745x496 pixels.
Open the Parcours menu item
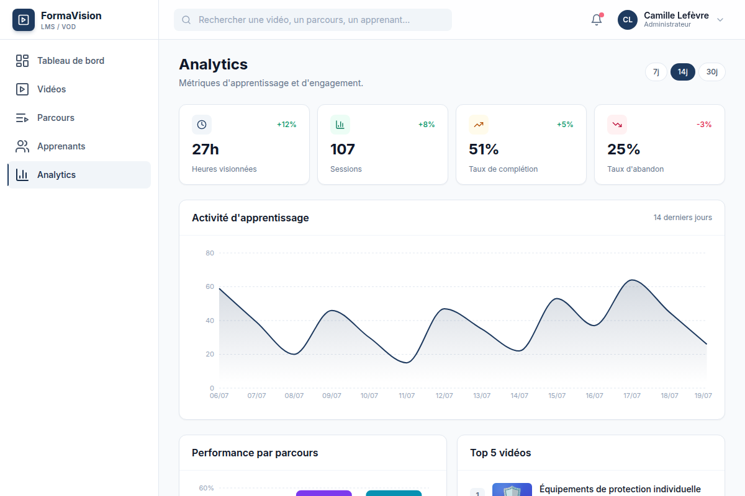coord(79,118)
